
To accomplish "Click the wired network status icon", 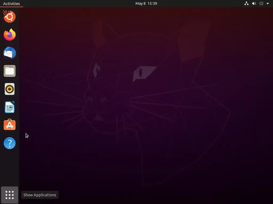I will click(x=246, y=3).
